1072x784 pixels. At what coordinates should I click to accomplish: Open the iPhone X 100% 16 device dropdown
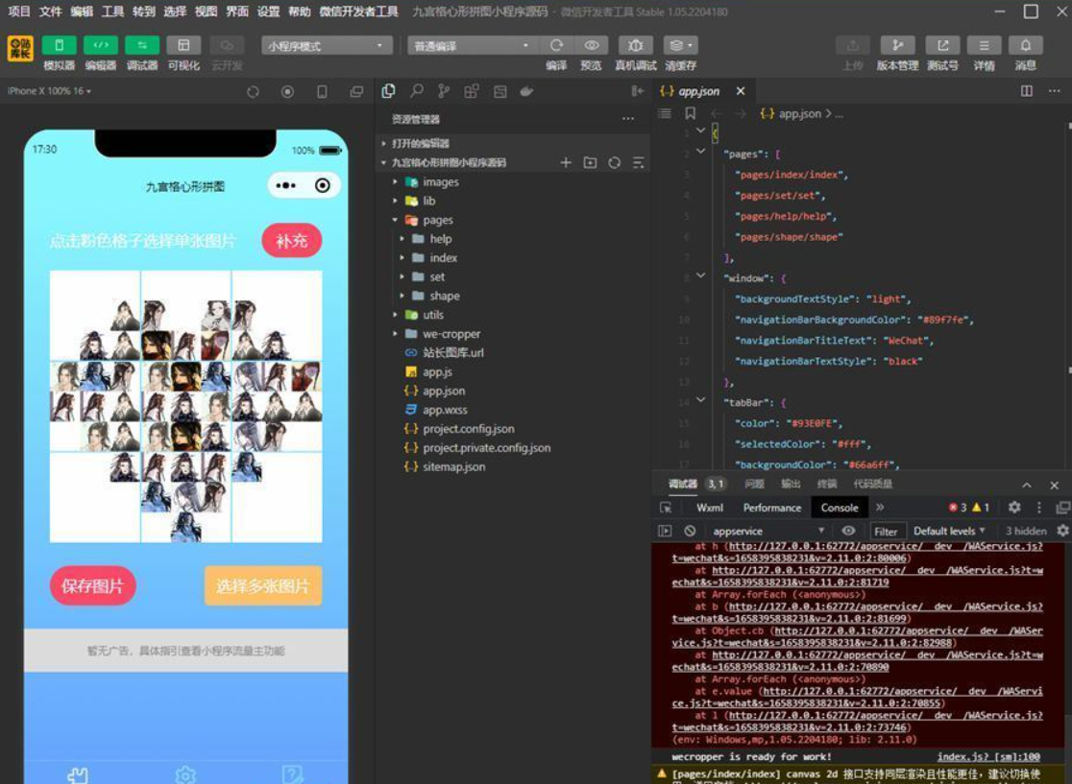coord(49,91)
